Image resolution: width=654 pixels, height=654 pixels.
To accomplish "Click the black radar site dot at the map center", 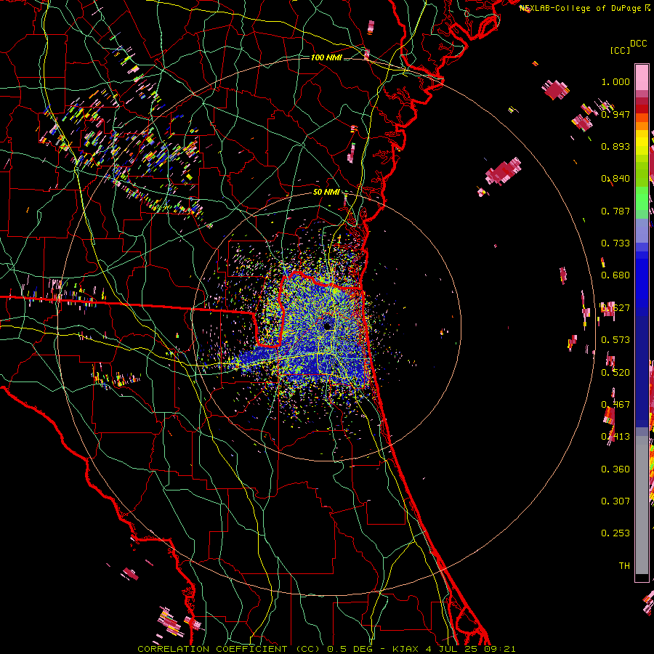I will click(328, 326).
